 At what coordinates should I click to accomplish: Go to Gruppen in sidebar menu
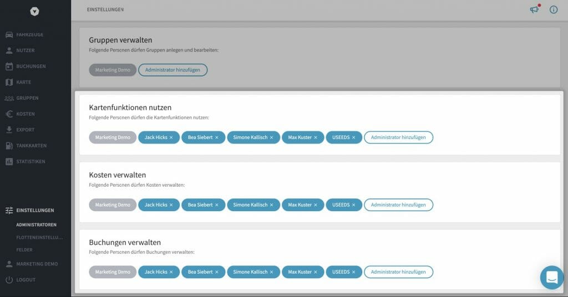pos(27,98)
